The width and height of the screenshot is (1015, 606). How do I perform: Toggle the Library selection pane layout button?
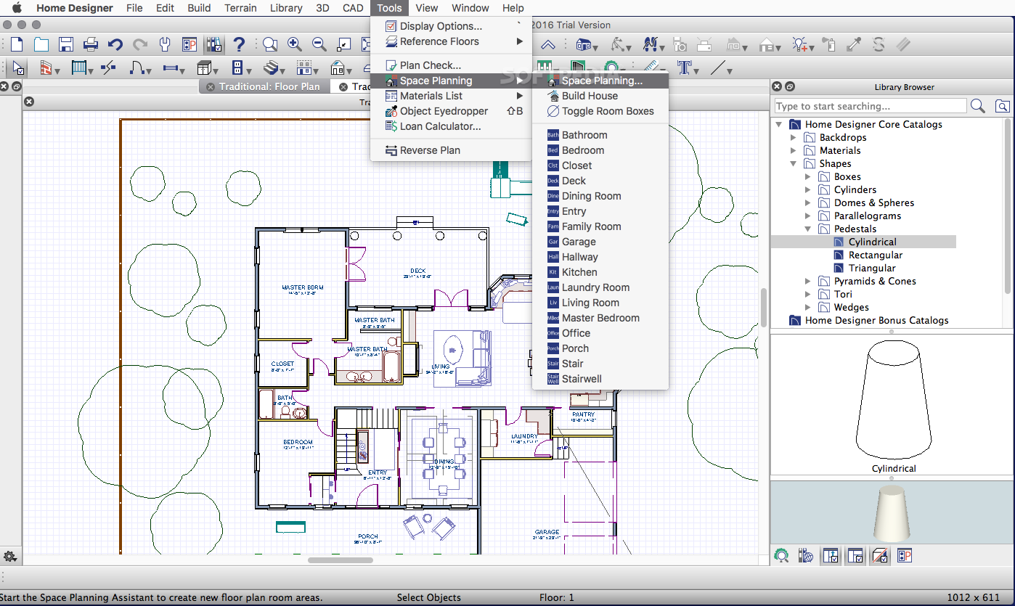(x=855, y=556)
